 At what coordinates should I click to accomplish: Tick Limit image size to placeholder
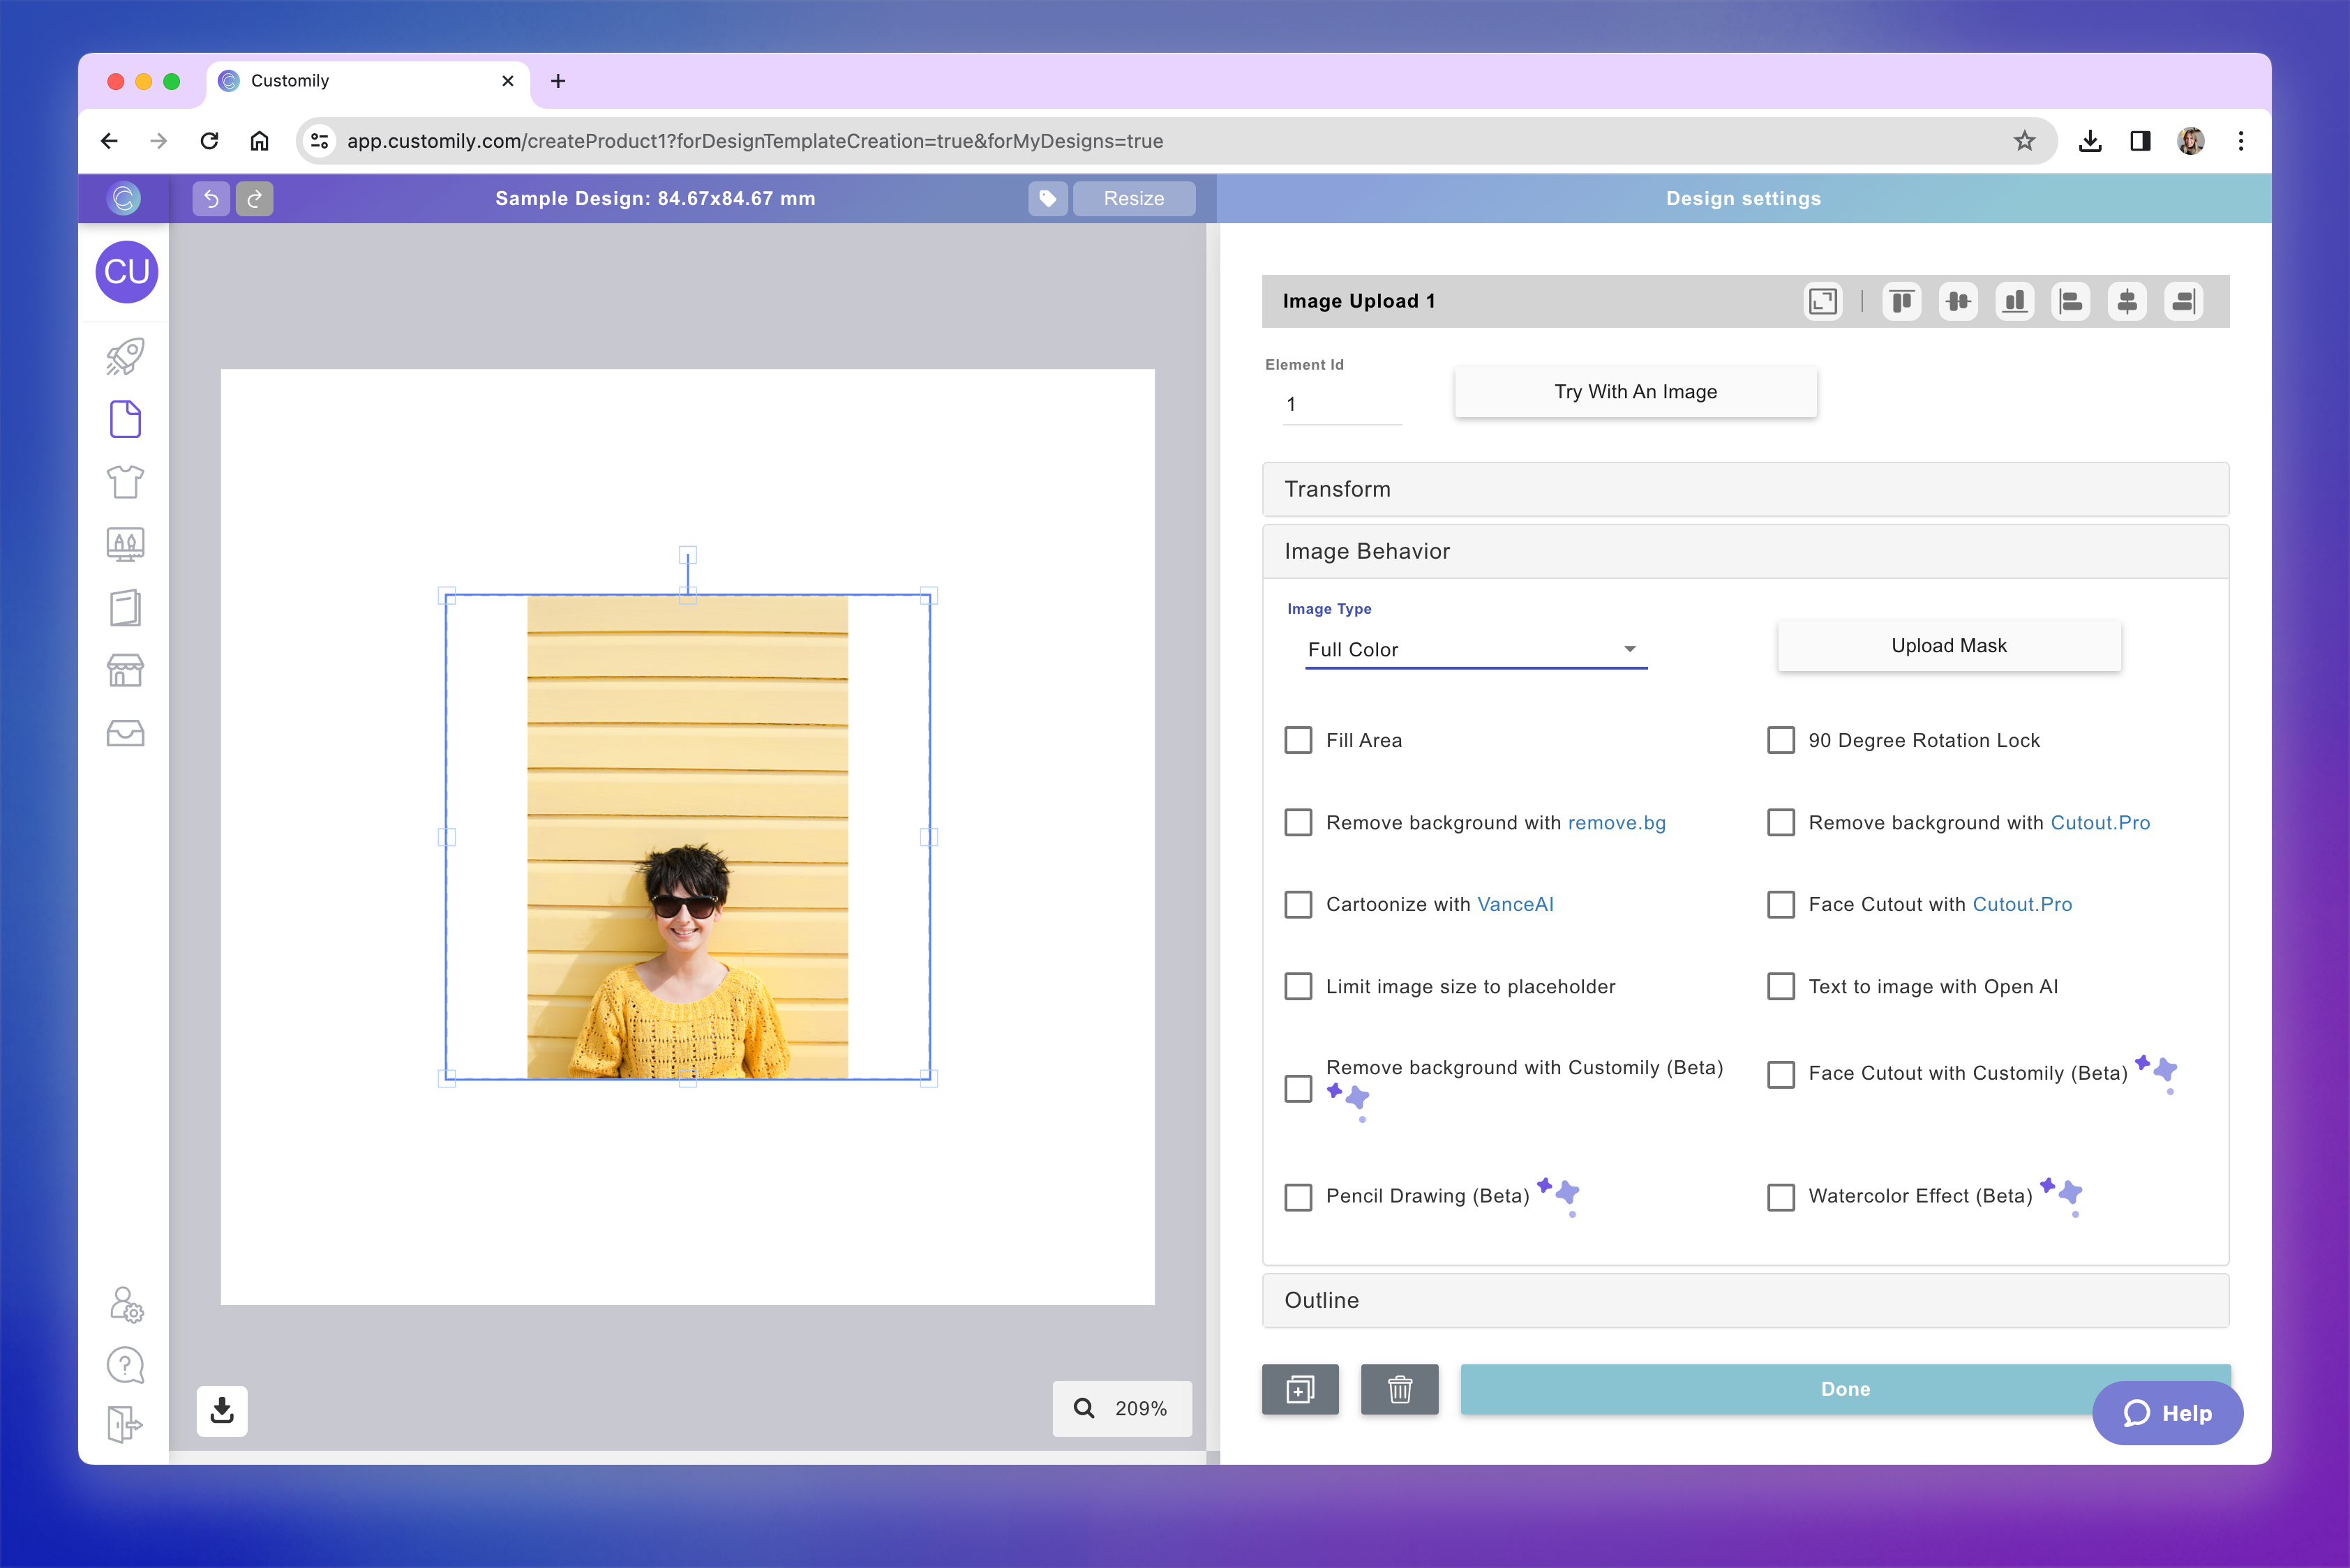pos(1299,986)
